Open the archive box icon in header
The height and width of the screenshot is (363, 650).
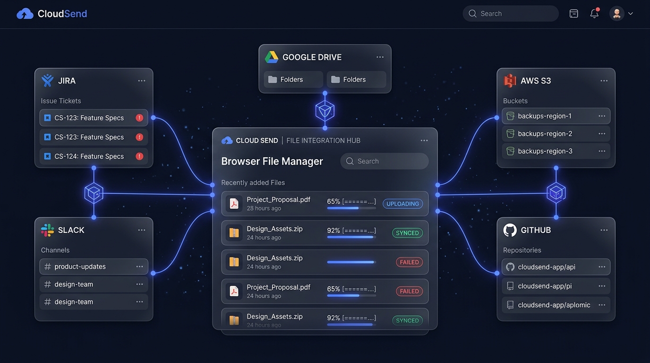pos(574,14)
